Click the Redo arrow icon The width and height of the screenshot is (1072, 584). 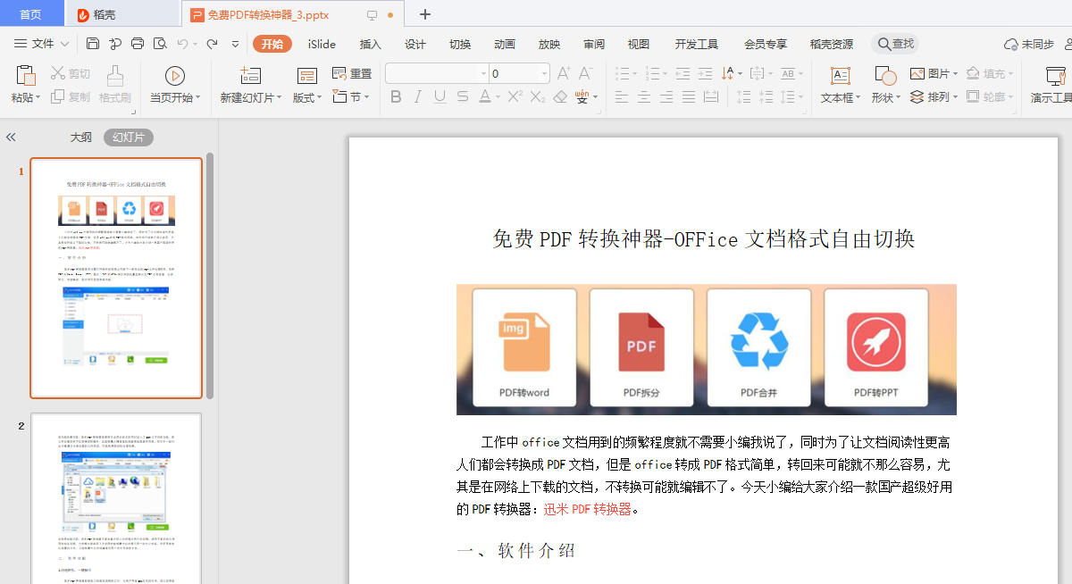coord(212,44)
